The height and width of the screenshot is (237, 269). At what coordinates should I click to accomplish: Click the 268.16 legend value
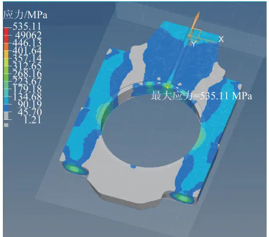point(27,74)
